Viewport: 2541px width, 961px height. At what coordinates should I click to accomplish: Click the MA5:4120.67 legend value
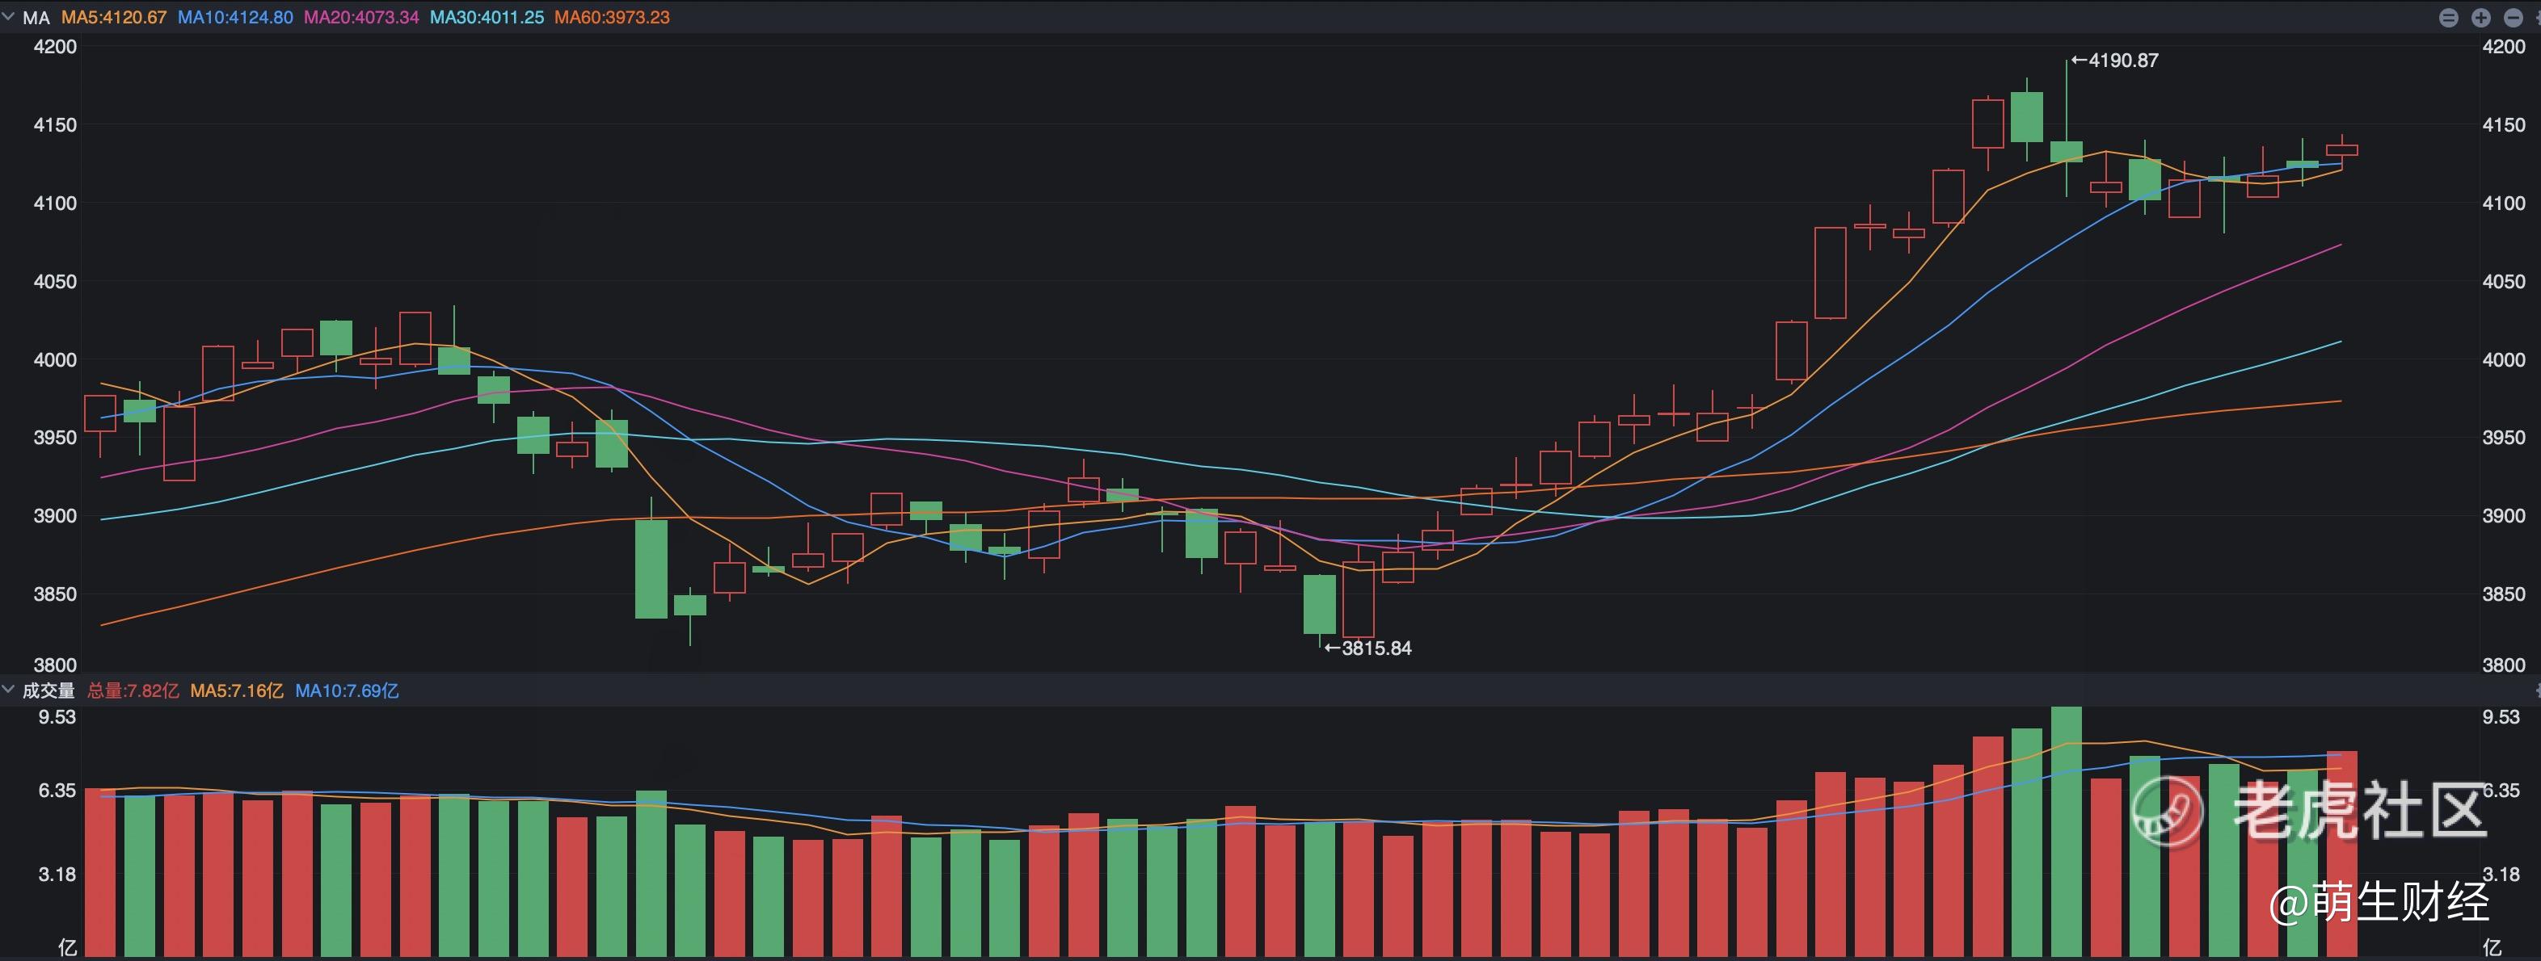(x=113, y=18)
